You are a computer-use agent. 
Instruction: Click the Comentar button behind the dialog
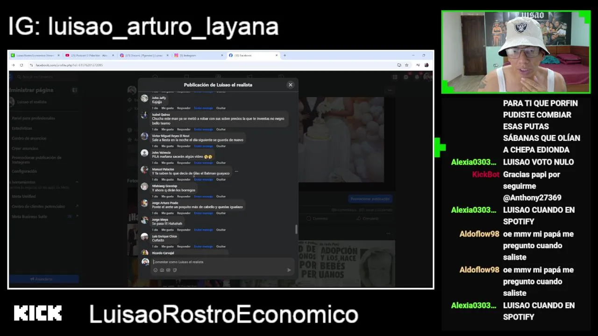coord(317,218)
